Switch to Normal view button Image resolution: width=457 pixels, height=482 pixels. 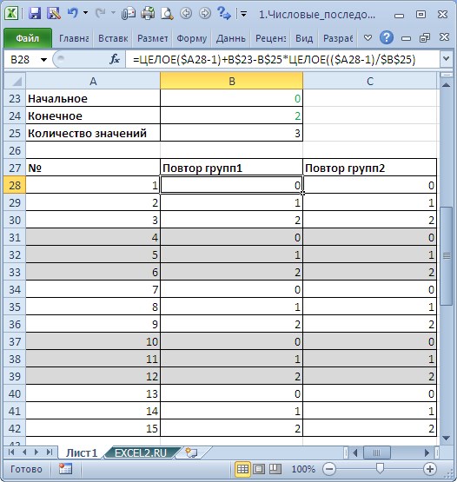coord(242,469)
